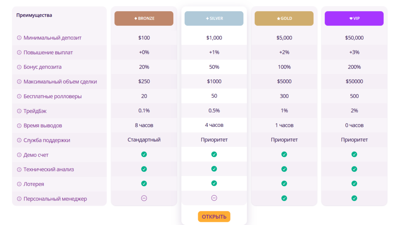The height and width of the screenshot is (225, 397).
Task: Click info icon next to Время выводов
Action: (x=19, y=126)
